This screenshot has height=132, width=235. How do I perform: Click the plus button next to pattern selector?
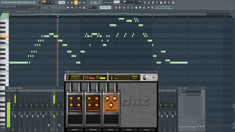pyautogui.click(x=112, y=7)
